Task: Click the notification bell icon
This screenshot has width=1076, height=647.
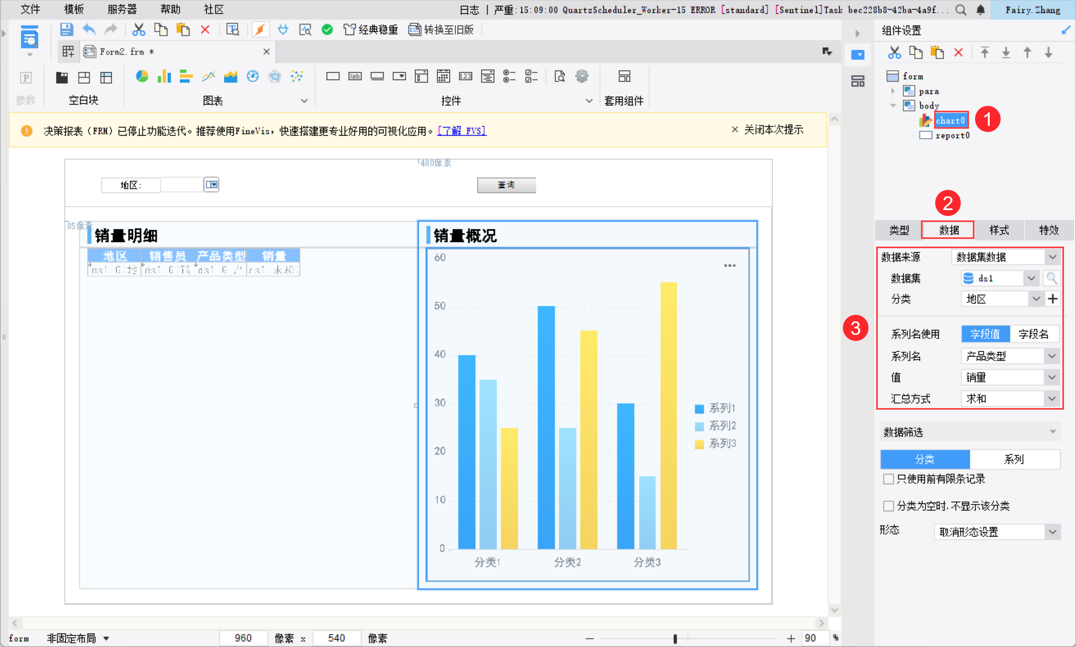Action: [x=980, y=10]
